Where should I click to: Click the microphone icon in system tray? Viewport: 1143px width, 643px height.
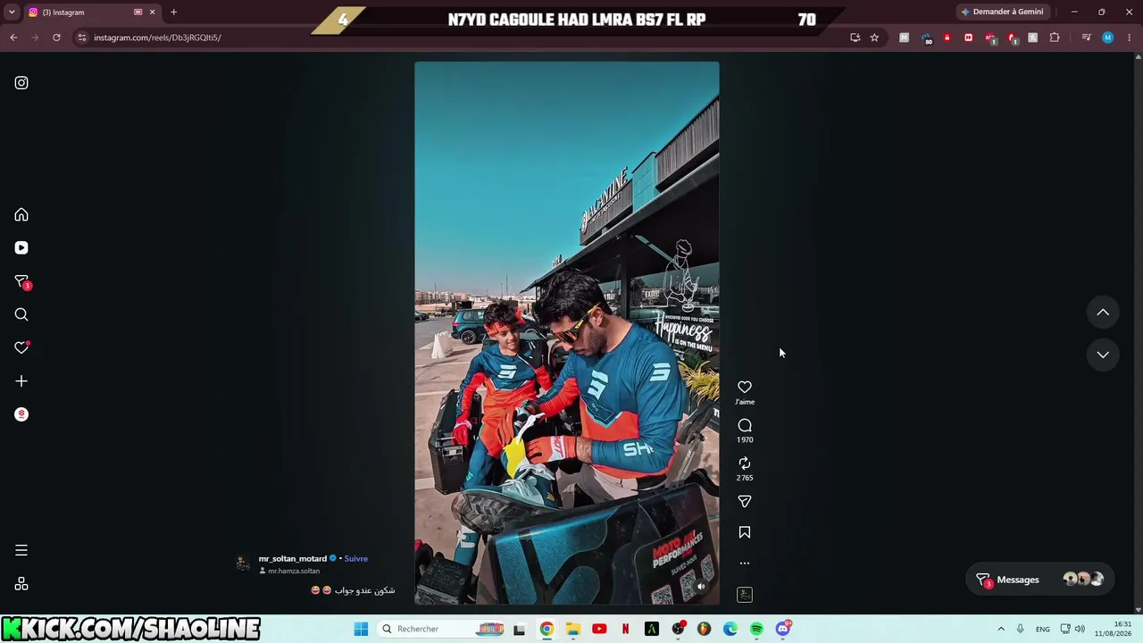(x=1021, y=629)
